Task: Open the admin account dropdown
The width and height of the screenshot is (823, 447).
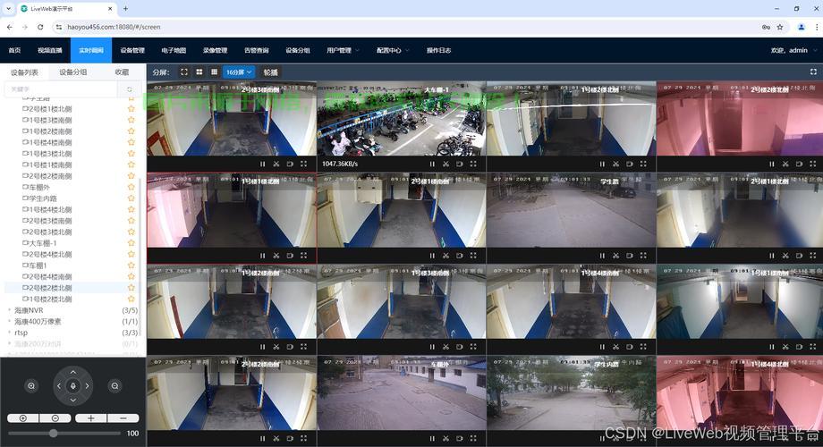Action: coord(793,50)
